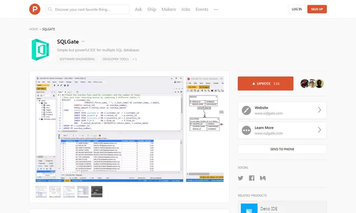Screen dimensions: 356x213
Task: Go to Makers page
Action: point(169,9)
